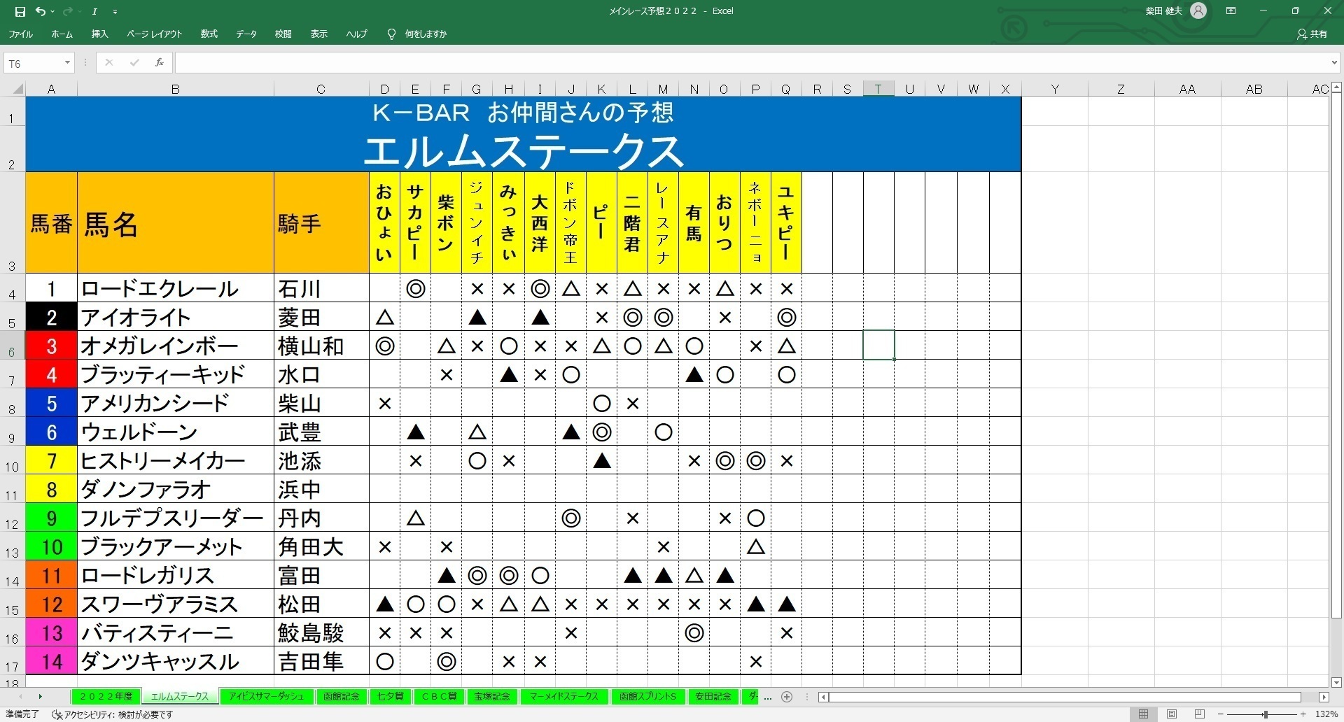This screenshot has height=722, width=1344.
Task: Open the ホーム ribbon tab
Action: (x=62, y=34)
